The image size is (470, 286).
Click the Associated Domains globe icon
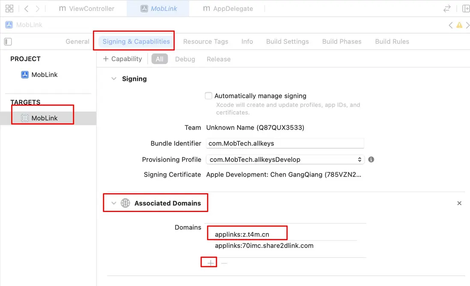tap(125, 203)
